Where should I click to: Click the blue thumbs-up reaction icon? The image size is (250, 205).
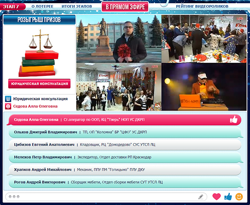coord(228,196)
